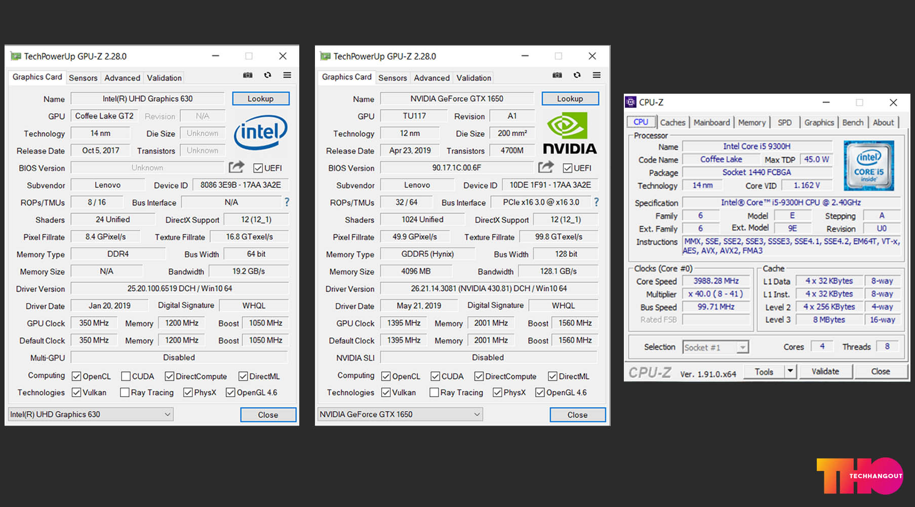The image size is (915, 507).
Task: Click the Close button in CPU-Z
Action: click(x=880, y=371)
